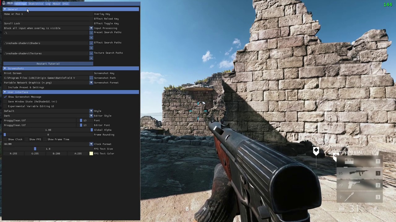Click the empty Effect Reload Key field
This screenshot has width=396, height=222.
click(48, 19)
